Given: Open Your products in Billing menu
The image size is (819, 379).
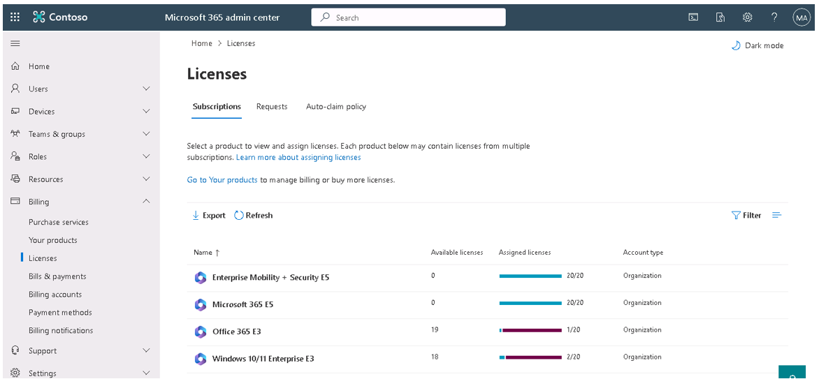Looking at the screenshot, I should click(52, 240).
